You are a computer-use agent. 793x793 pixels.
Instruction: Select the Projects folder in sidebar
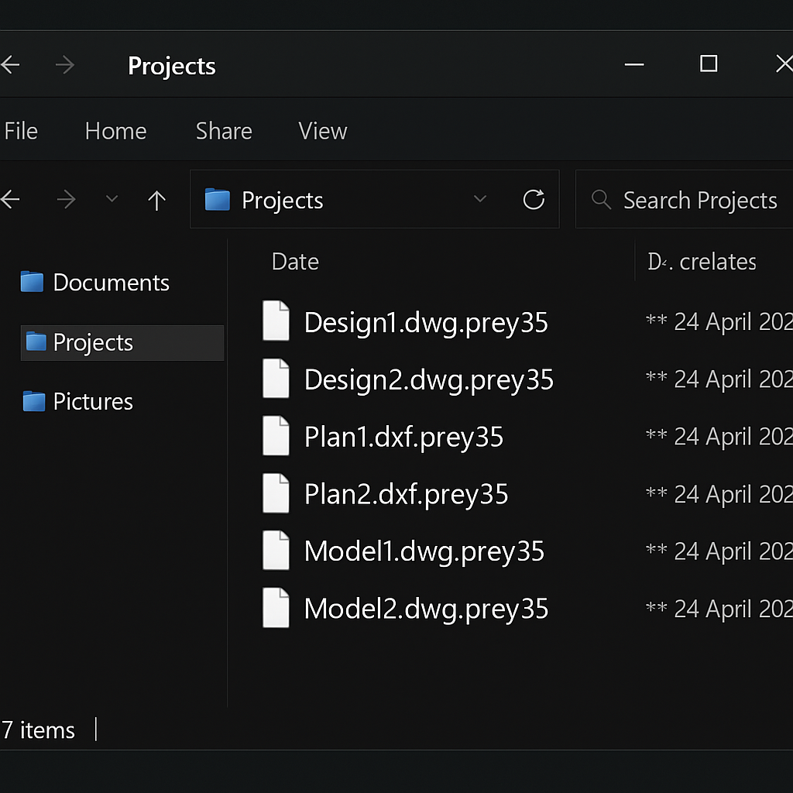point(93,342)
